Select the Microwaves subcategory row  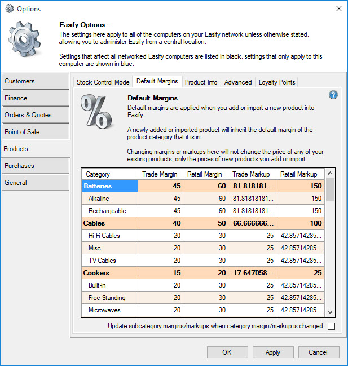click(x=203, y=310)
